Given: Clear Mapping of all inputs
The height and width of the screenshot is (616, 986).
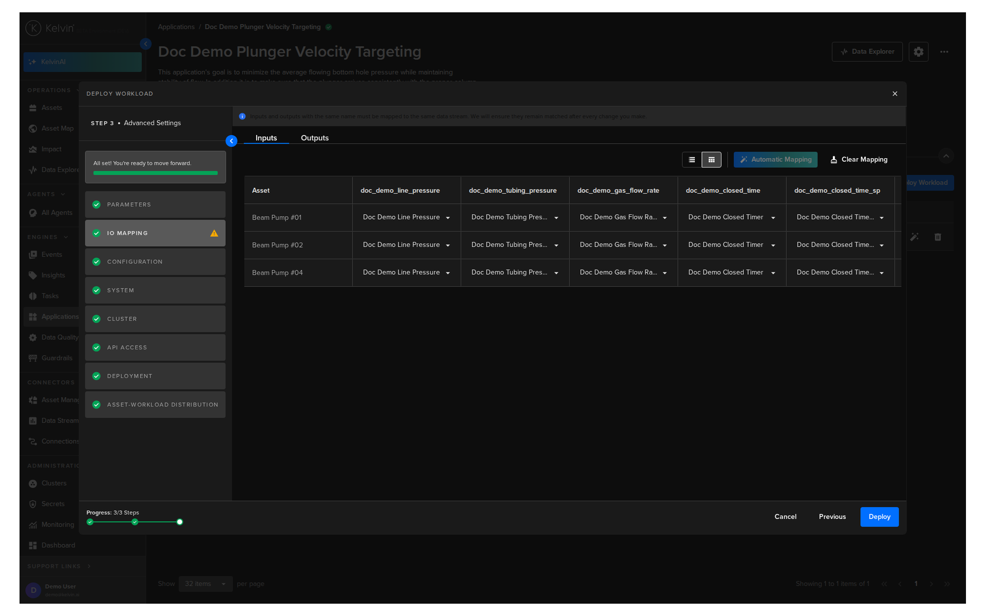Looking at the screenshot, I should (859, 160).
